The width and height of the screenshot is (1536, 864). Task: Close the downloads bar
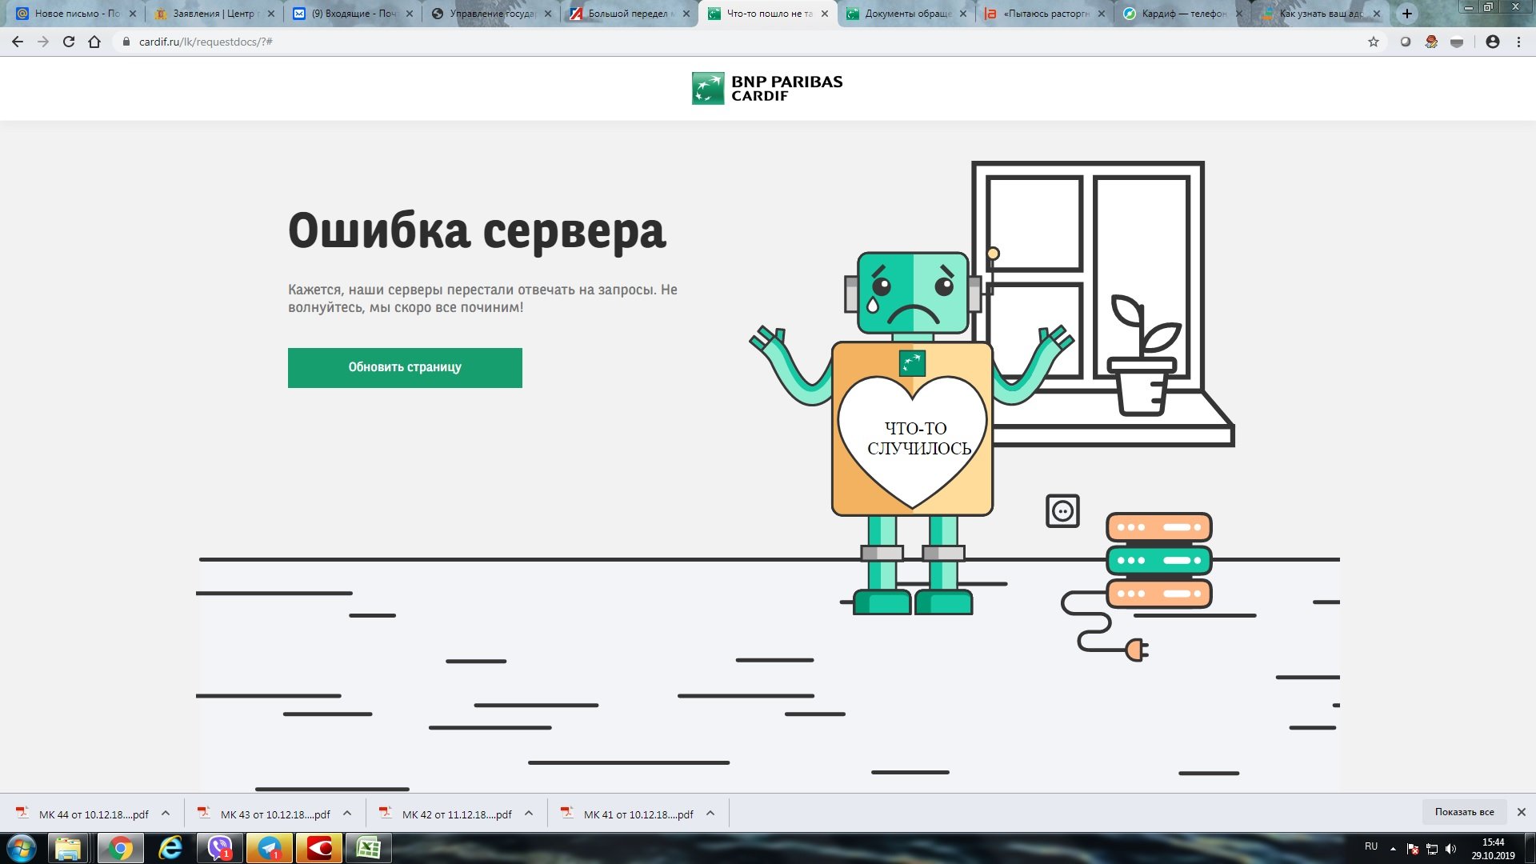(1521, 812)
